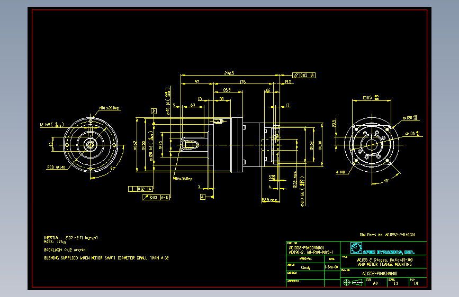Screen dimensions: 459x297
Task: Click datum B label box
Action: click(154, 111)
